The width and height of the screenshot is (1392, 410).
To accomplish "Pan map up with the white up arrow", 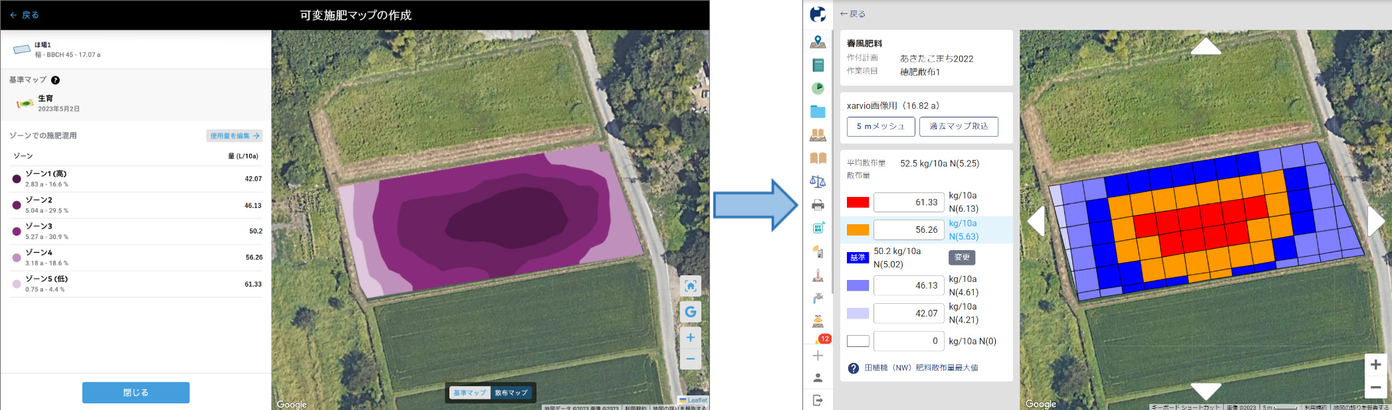I will click(1206, 46).
